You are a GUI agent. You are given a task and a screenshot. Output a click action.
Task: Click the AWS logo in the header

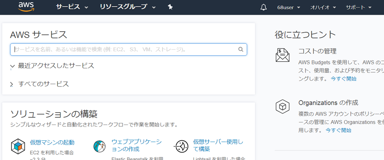point(26,7)
